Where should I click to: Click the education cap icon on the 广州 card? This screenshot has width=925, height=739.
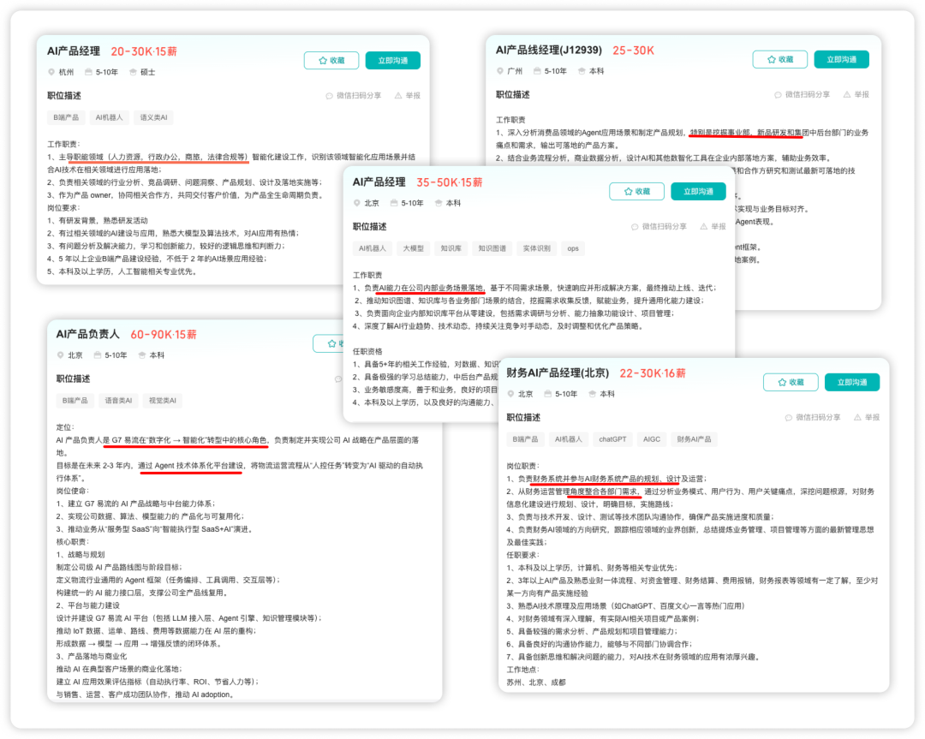pyautogui.click(x=582, y=71)
